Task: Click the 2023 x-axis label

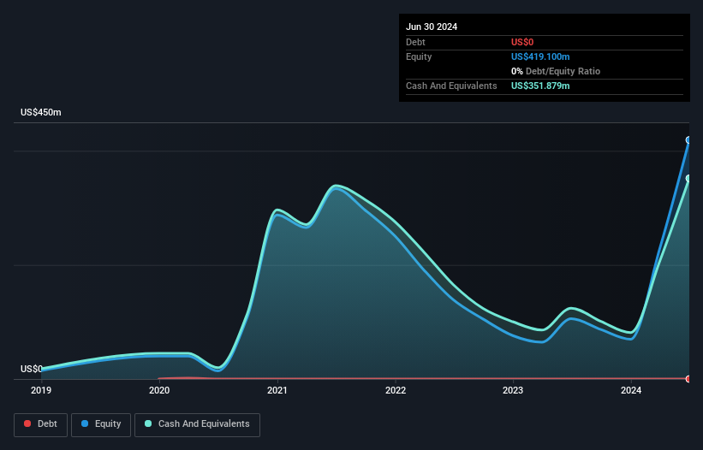Action: (x=513, y=390)
